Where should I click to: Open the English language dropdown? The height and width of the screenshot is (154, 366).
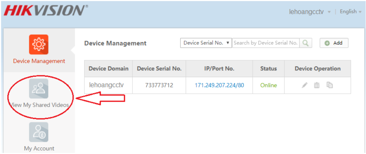(350, 12)
